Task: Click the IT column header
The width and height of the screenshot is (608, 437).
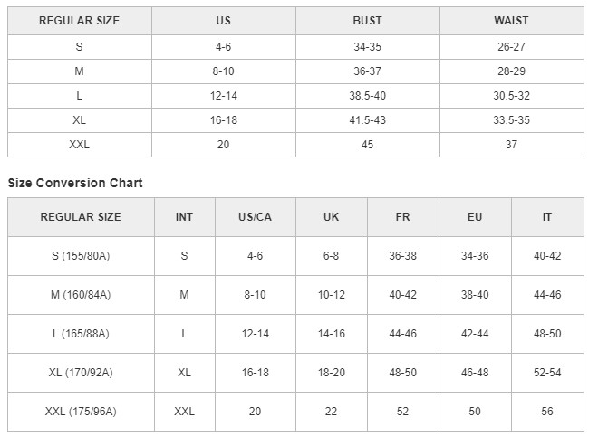Action: 547,217
